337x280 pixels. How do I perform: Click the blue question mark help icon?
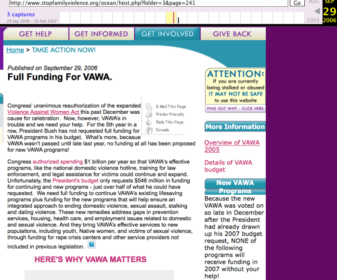tap(92, 245)
